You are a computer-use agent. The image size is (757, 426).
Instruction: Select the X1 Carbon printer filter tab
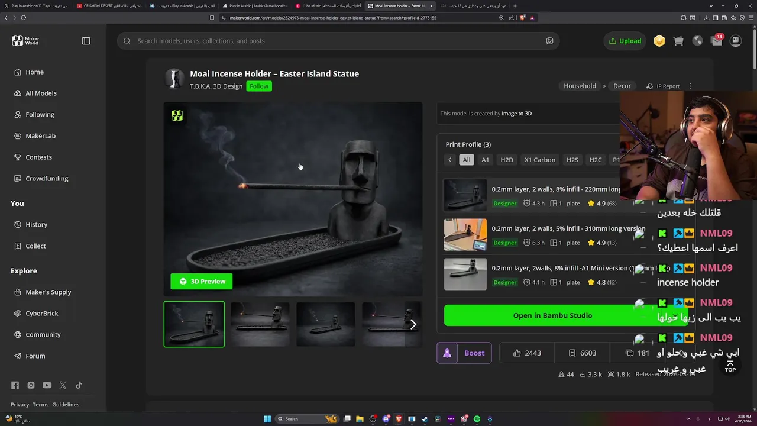[x=540, y=160]
